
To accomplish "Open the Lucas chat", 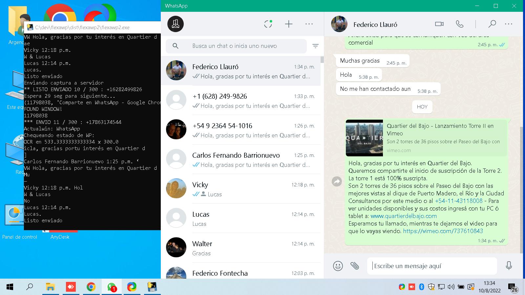I will pyautogui.click(x=241, y=218).
